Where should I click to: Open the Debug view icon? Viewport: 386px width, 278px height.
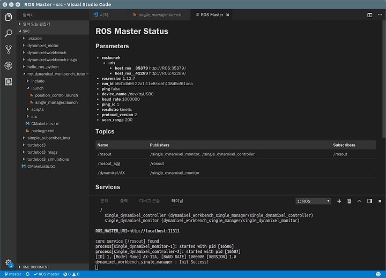9,66
